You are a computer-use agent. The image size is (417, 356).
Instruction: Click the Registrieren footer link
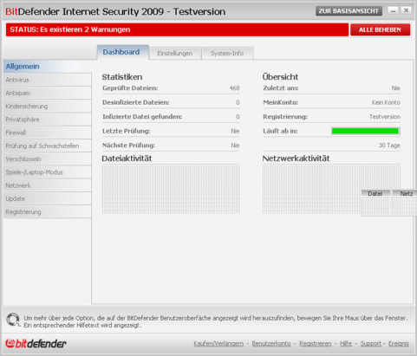click(x=316, y=344)
